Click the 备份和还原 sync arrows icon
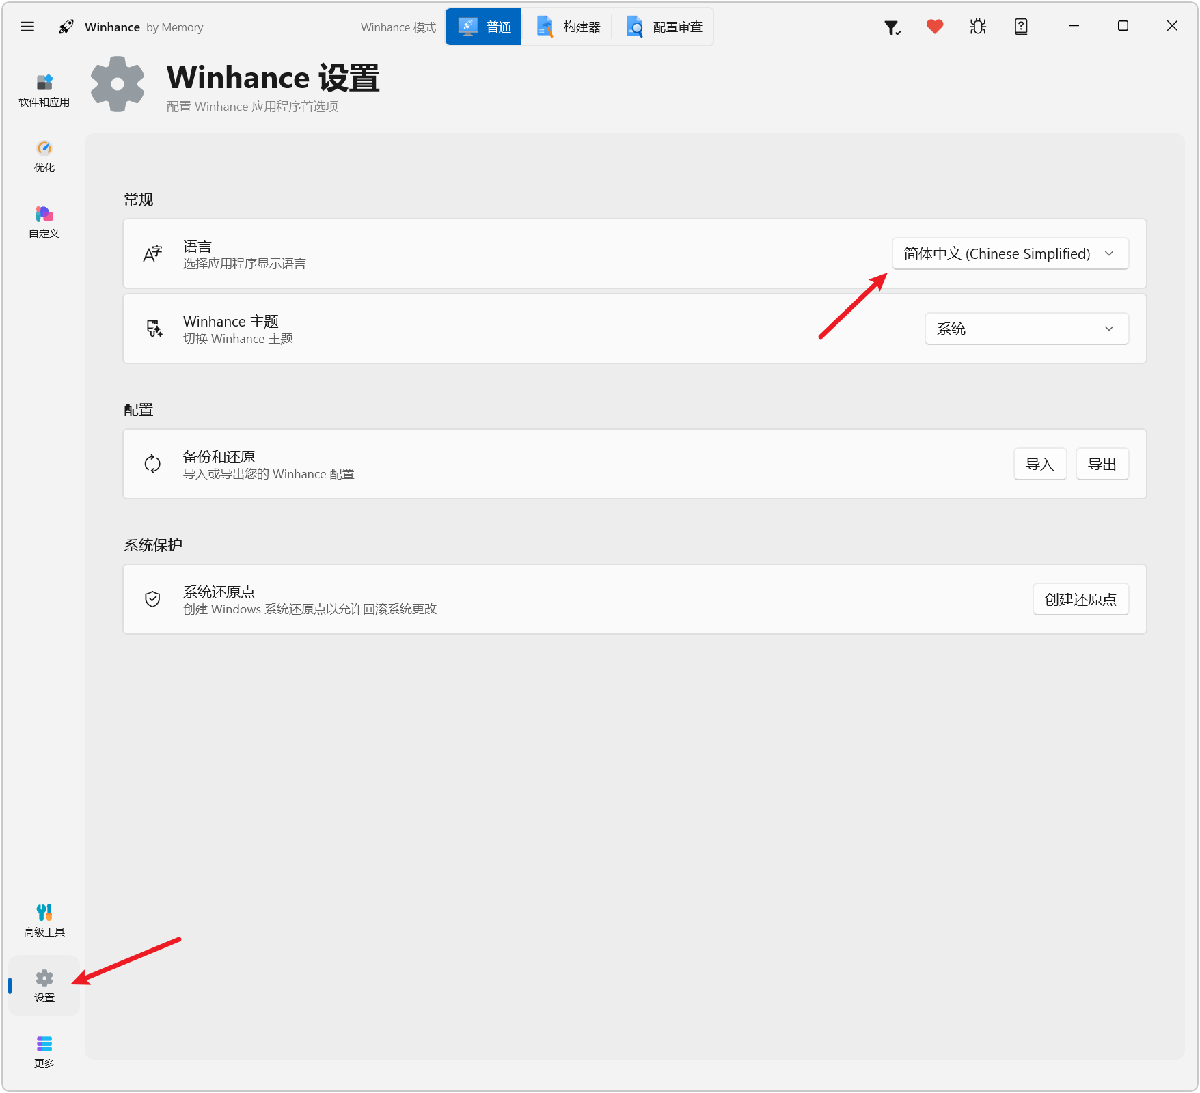 (152, 464)
